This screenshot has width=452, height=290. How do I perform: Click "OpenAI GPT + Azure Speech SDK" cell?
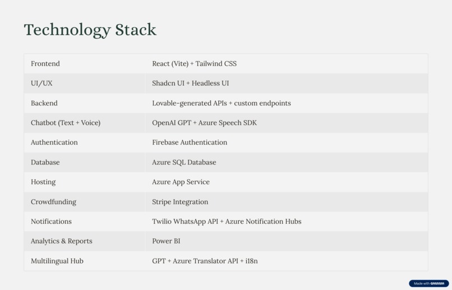pyautogui.click(x=204, y=123)
